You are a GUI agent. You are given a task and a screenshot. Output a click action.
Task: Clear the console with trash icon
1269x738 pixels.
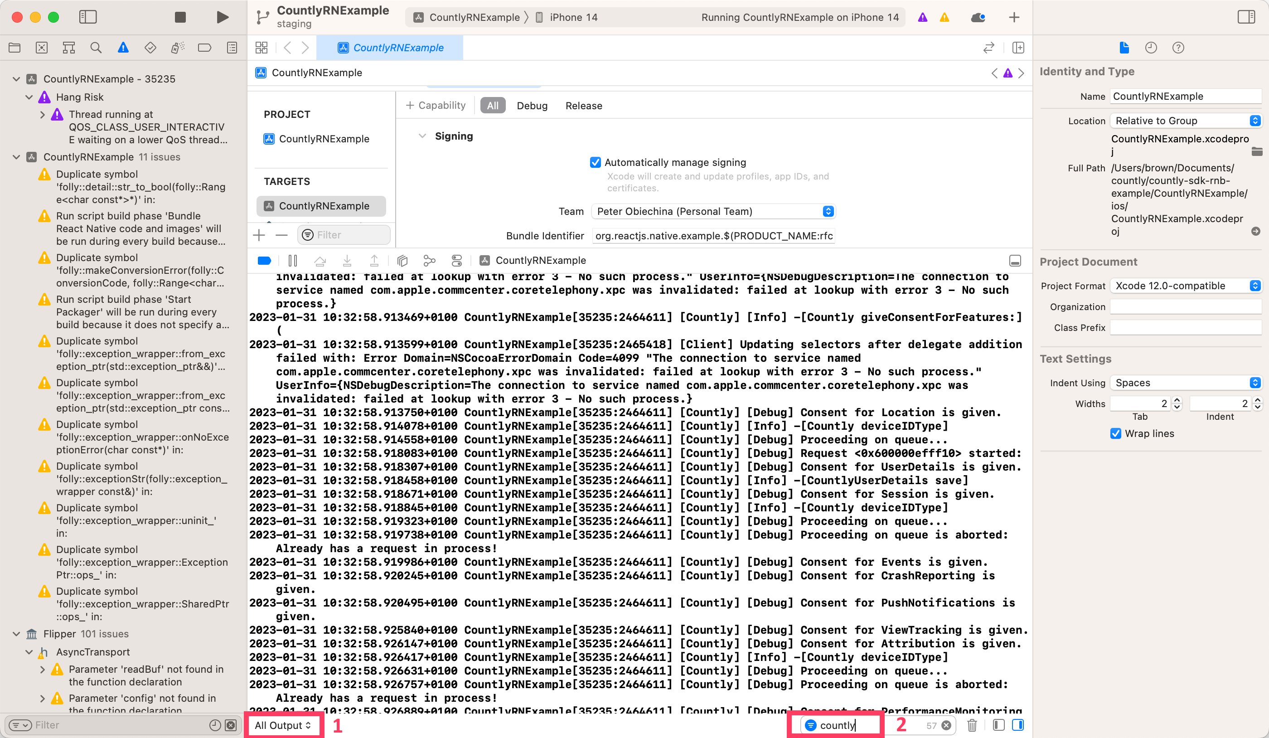tap(973, 725)
